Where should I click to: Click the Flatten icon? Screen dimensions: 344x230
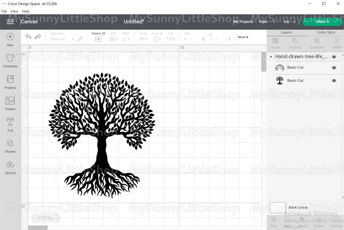(x=319, y=220)
